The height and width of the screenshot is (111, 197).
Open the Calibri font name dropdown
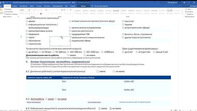[28, 10]
